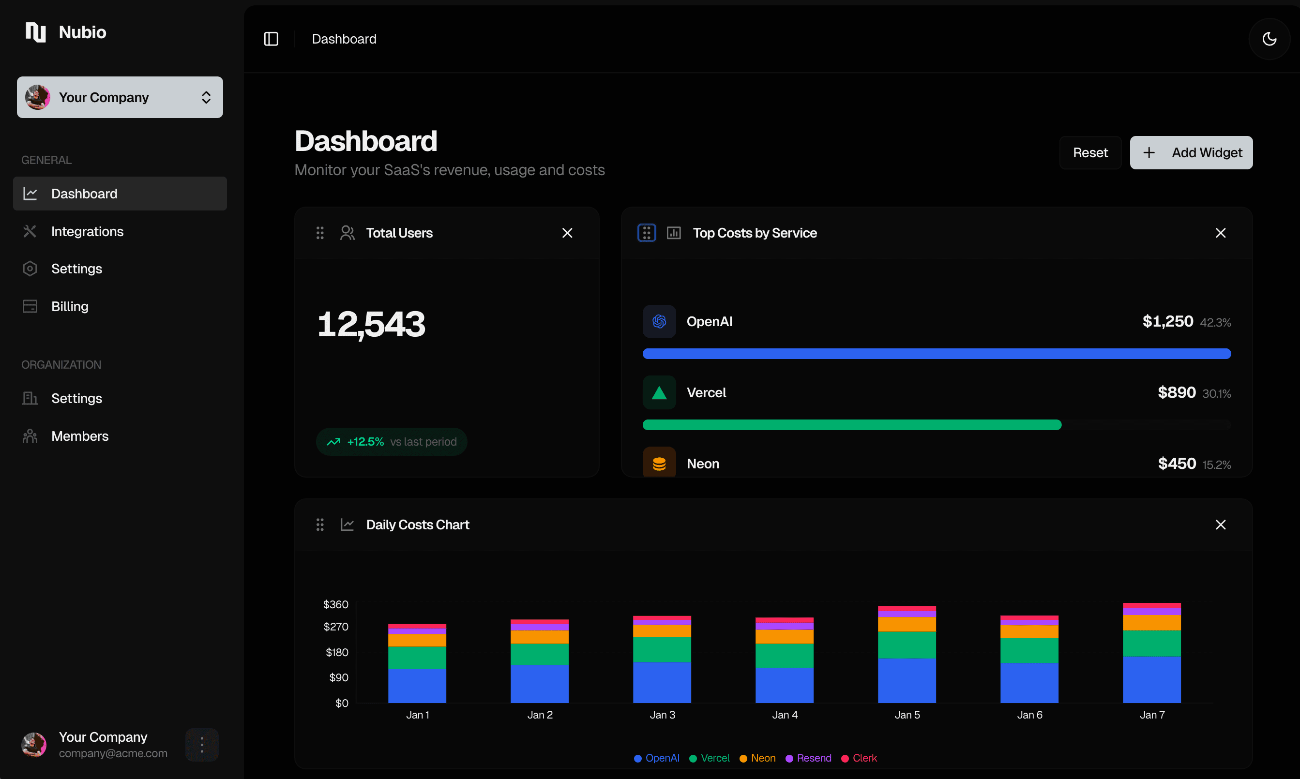
Task: Click the Members people icon in sidebar
Action: 30,435
